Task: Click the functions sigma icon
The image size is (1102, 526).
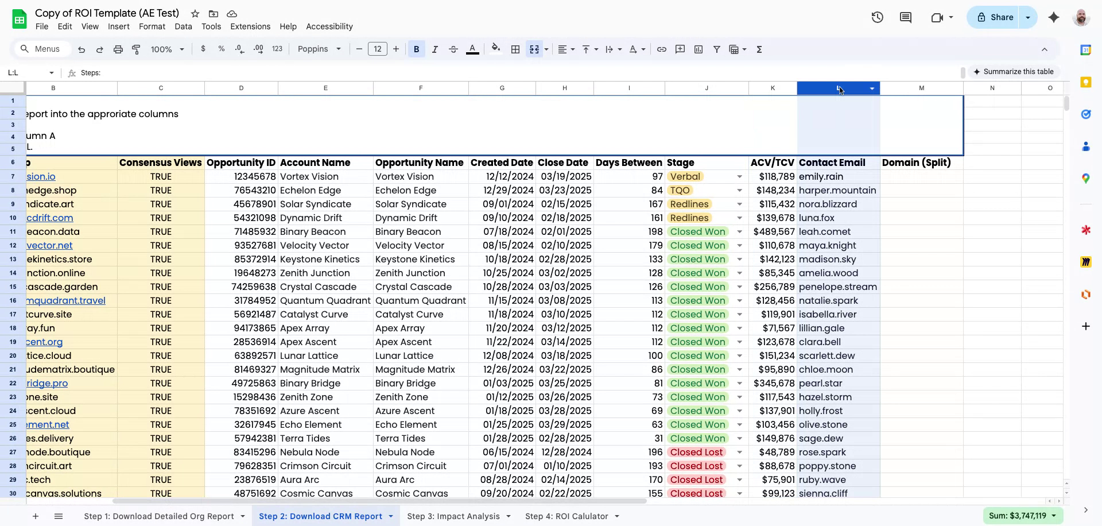Action: 759,49
